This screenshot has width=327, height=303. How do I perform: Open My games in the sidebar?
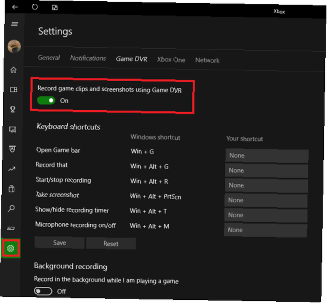tap(13, 89)
